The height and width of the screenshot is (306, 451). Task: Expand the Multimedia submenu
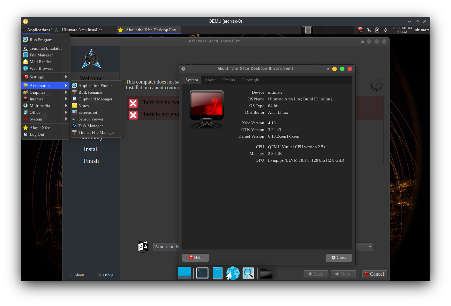click(46, 106)
